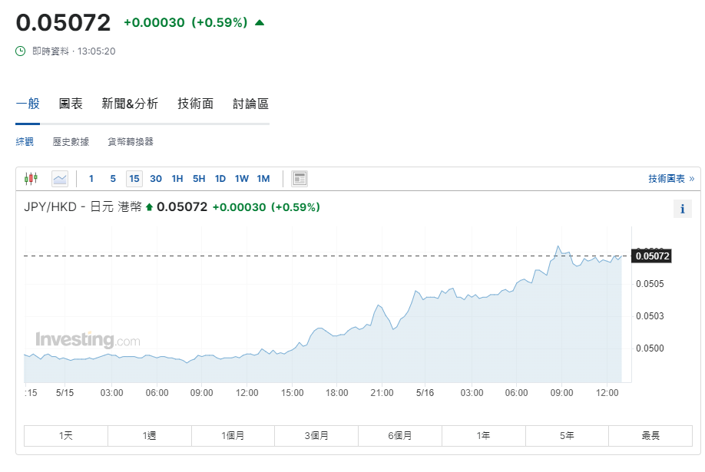
Task: Enable the 1M monthly interval
Action: [263, 178]
